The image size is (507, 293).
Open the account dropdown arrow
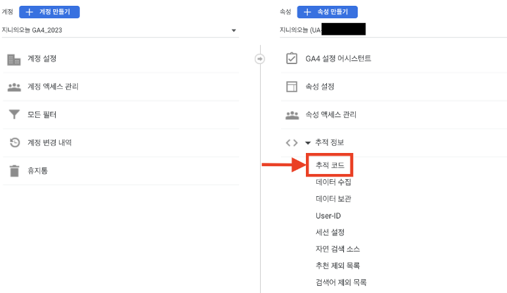[x=234, y=30]
